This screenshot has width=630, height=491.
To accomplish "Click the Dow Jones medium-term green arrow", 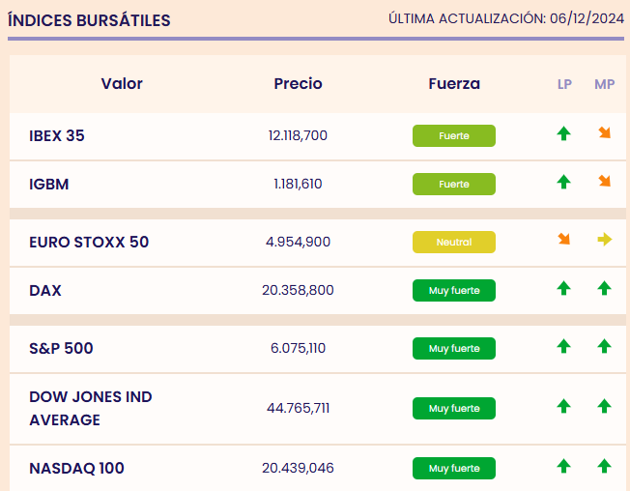I will coord(605,407).
